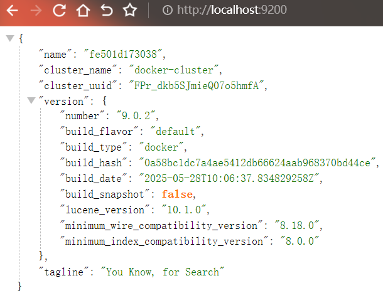Select the docker-cluster value
The image size is (383, 293).
click(174, 70)
